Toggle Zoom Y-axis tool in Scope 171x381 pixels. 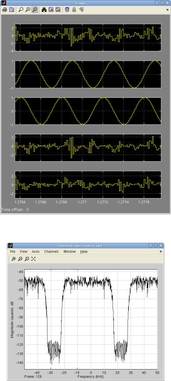pyautogui.click(x=35, y=10)
